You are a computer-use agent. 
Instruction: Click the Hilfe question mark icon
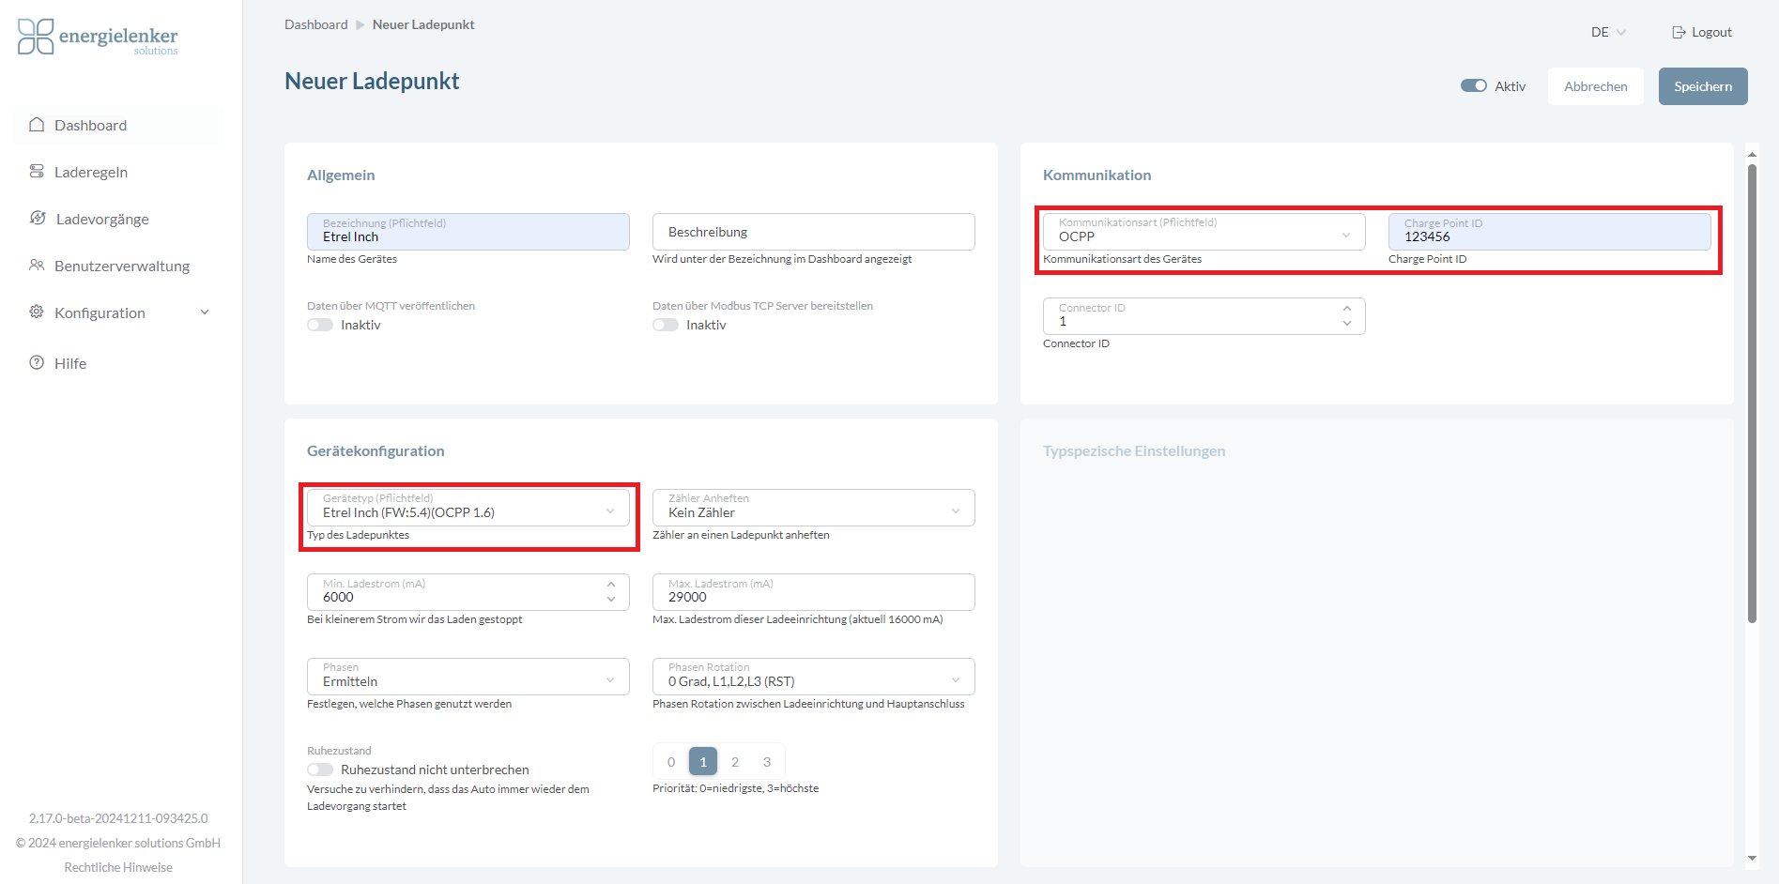pyautogui.click(x=37, y=362)
